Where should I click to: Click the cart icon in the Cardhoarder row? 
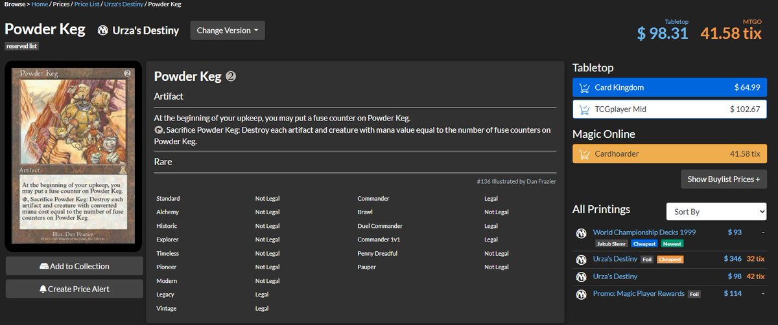point(584,154)
